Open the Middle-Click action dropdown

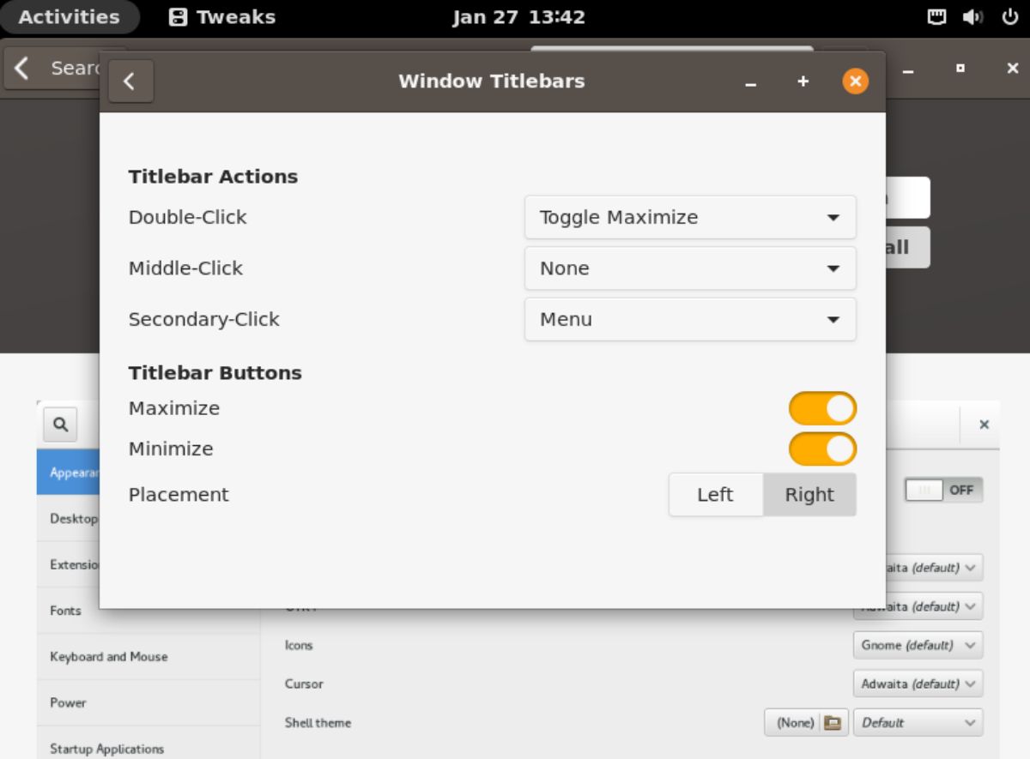pos(689,268)
